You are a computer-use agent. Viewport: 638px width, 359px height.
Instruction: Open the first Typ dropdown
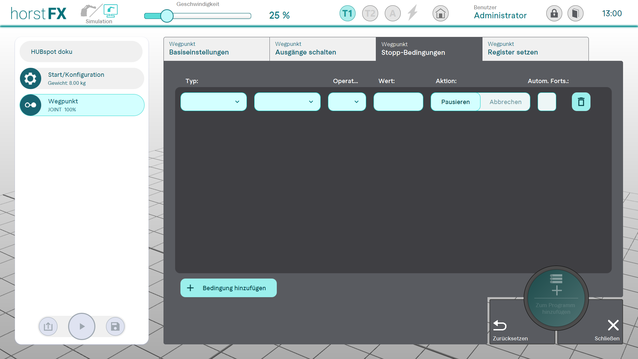coord(213,102)
